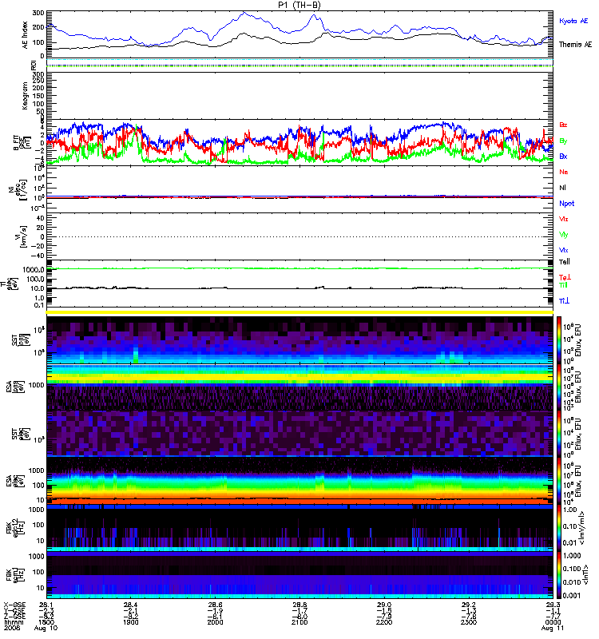Click the 1900 time tick label
Viewport: 599px width, 639px height.
click(130, 622)
